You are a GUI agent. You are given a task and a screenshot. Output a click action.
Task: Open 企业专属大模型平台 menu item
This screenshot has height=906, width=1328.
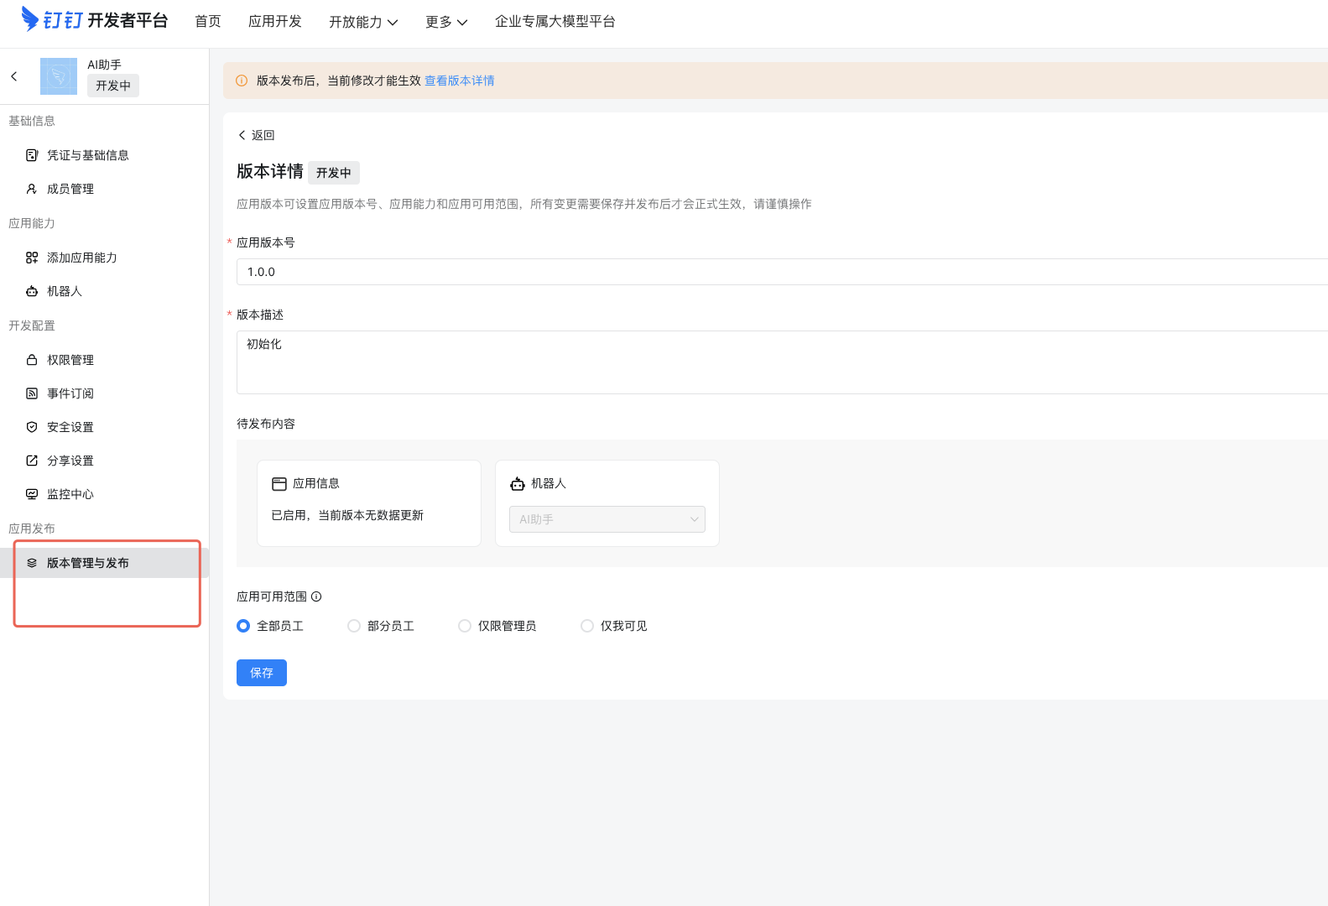click(x=555, y=22)
